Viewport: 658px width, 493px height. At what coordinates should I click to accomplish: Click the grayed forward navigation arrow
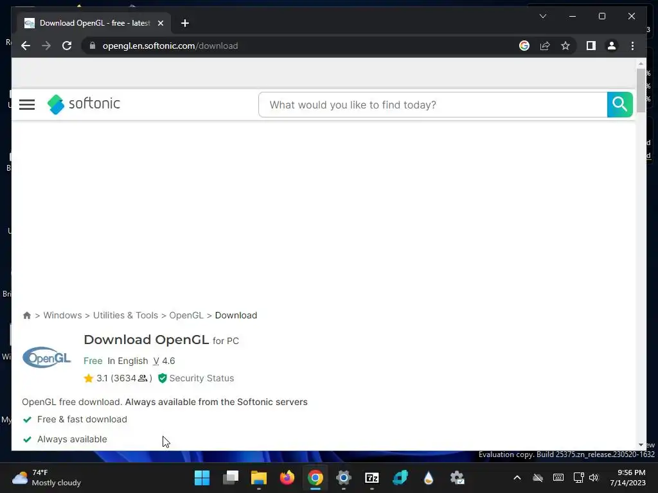tap(46, 46)
